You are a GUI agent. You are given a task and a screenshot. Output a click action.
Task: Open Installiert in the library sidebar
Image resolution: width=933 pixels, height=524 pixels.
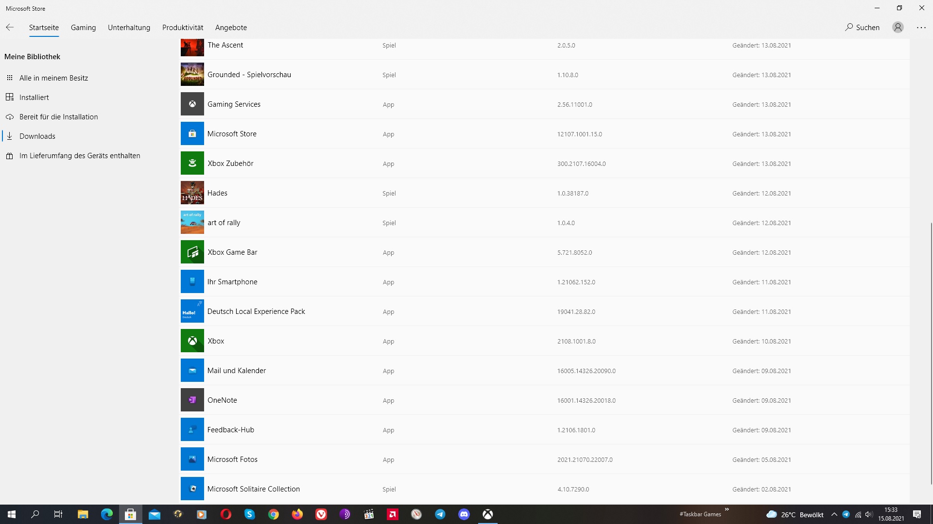coord(34,98)
